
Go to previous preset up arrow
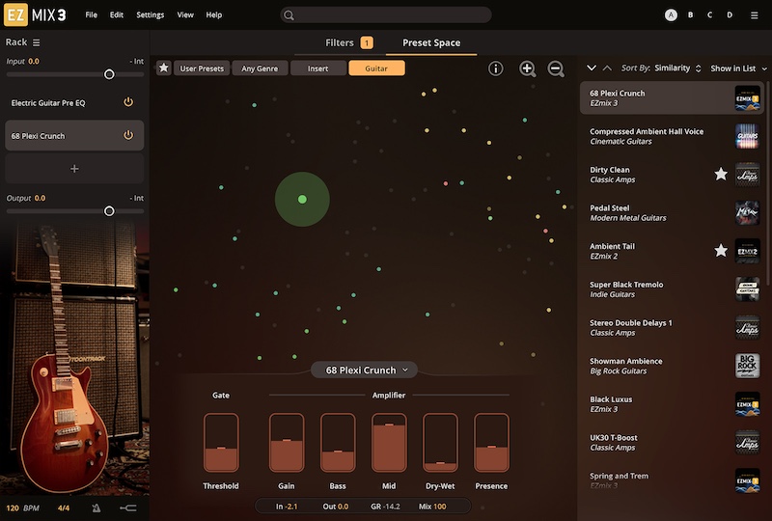(x=608, y=68)
